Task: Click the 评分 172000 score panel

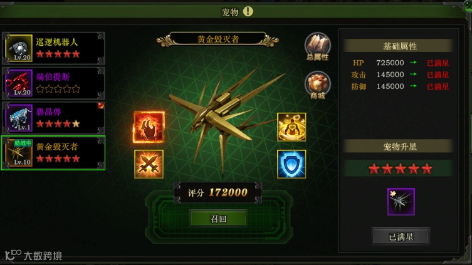Action: click(218, 192)
